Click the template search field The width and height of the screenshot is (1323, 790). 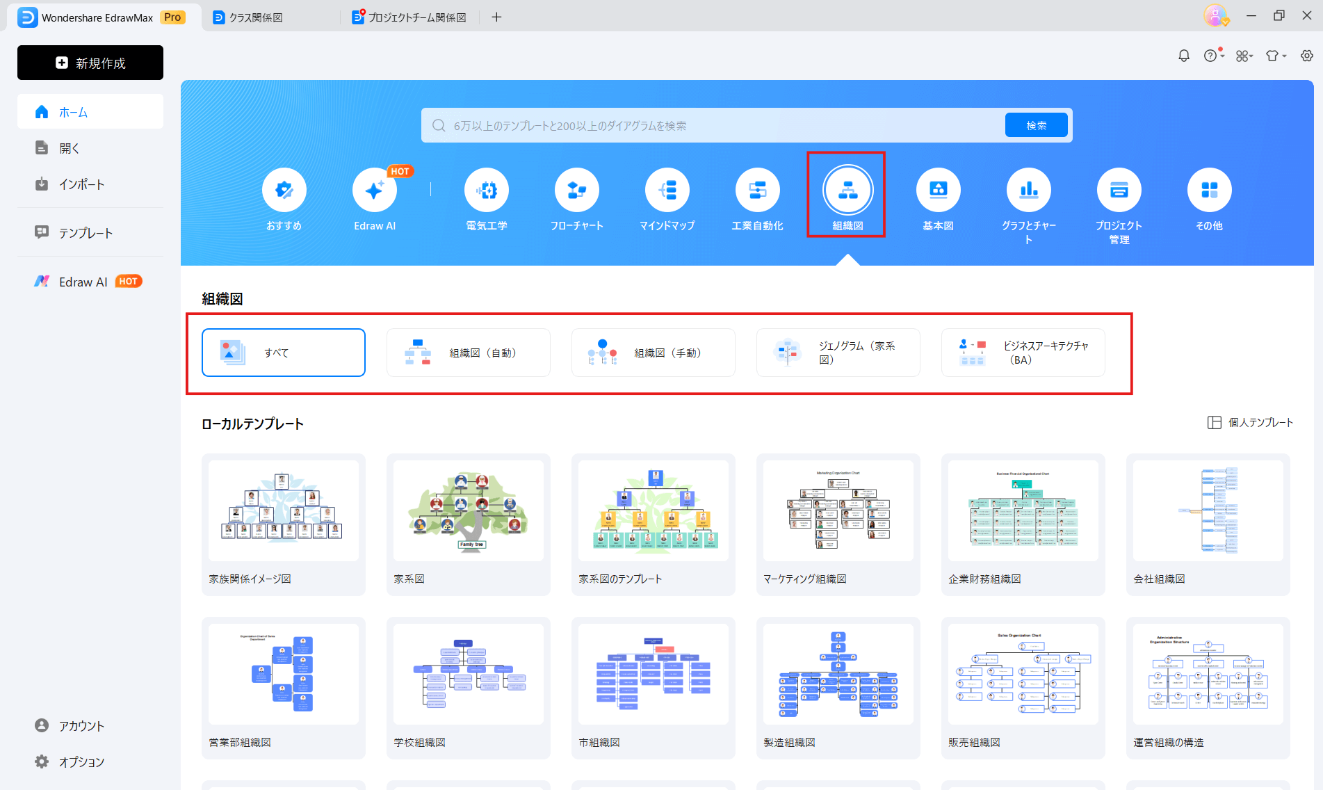pos(713,125)
